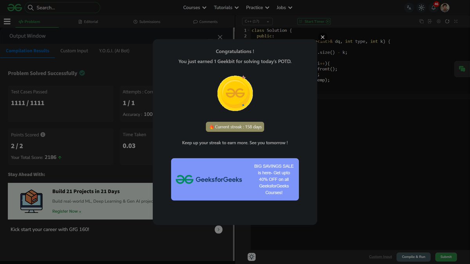Click the Build 21 Projects in 21 Days title
The width and height of the screenshot is (470, 264).
[x=86, y=191]
